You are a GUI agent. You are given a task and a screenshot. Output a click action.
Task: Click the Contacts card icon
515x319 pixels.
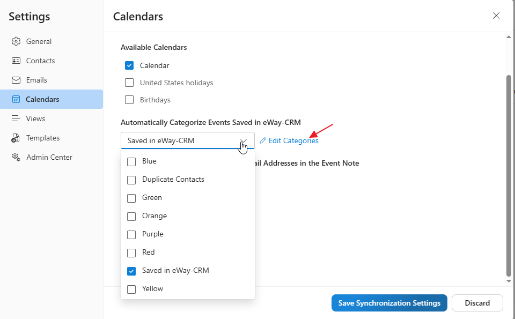click(16, 61)
